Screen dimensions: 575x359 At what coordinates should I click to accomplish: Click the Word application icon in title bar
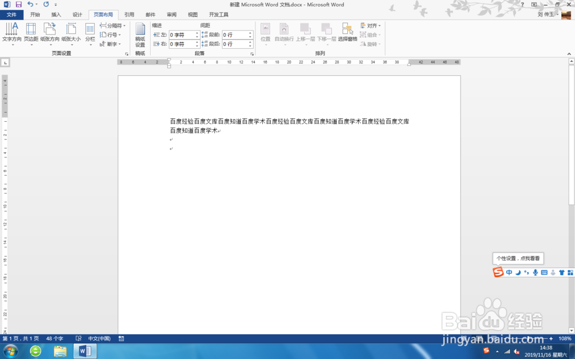[x=7, y=5]
